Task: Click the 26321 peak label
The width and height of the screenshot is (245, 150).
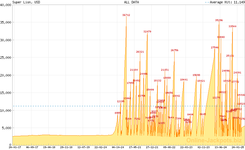Action: 140,52
